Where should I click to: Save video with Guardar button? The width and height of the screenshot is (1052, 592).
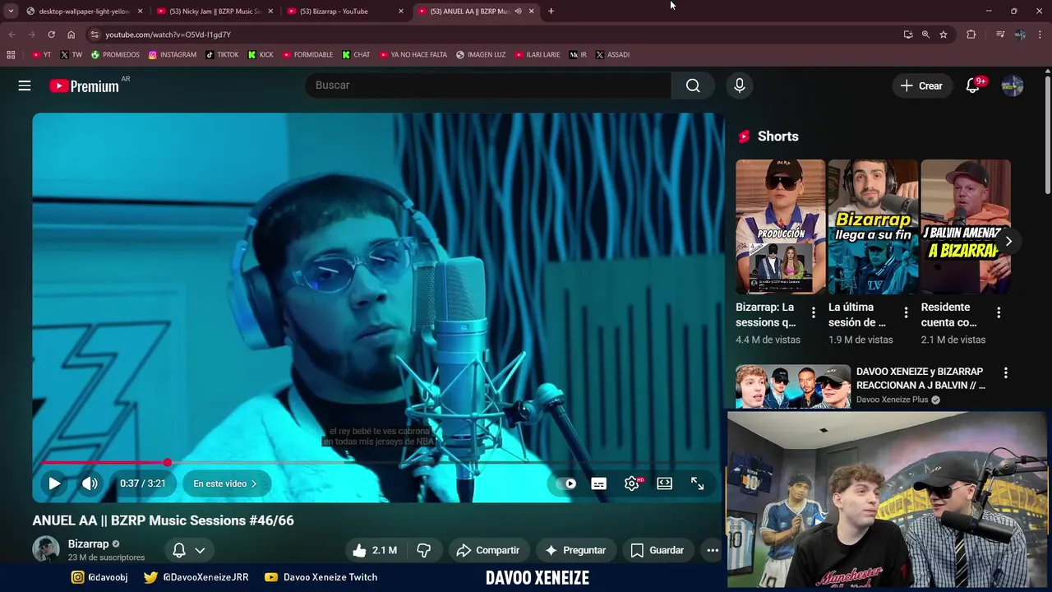(657, 550)
